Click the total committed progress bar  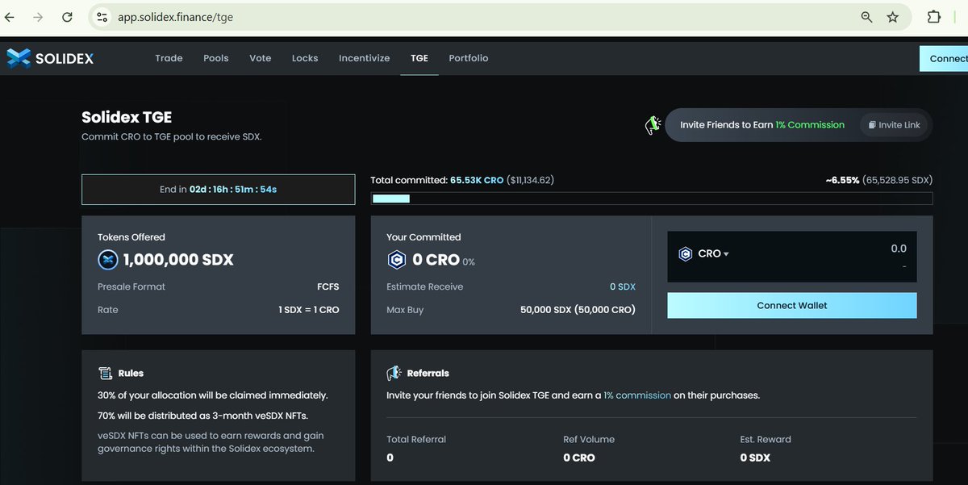coord(652,199)
